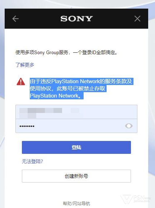Screen dimensions: 155x208
Task: Click the blue 登陆 button
Action: click(76, 147)
